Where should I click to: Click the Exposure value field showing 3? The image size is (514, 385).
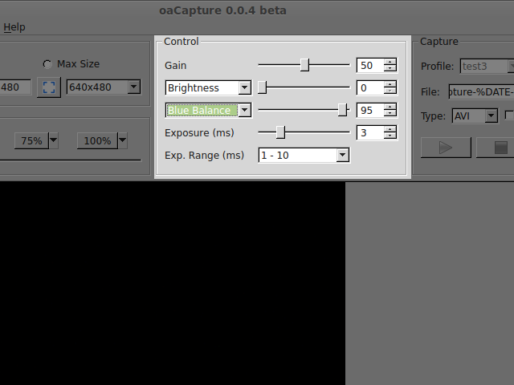370,132
